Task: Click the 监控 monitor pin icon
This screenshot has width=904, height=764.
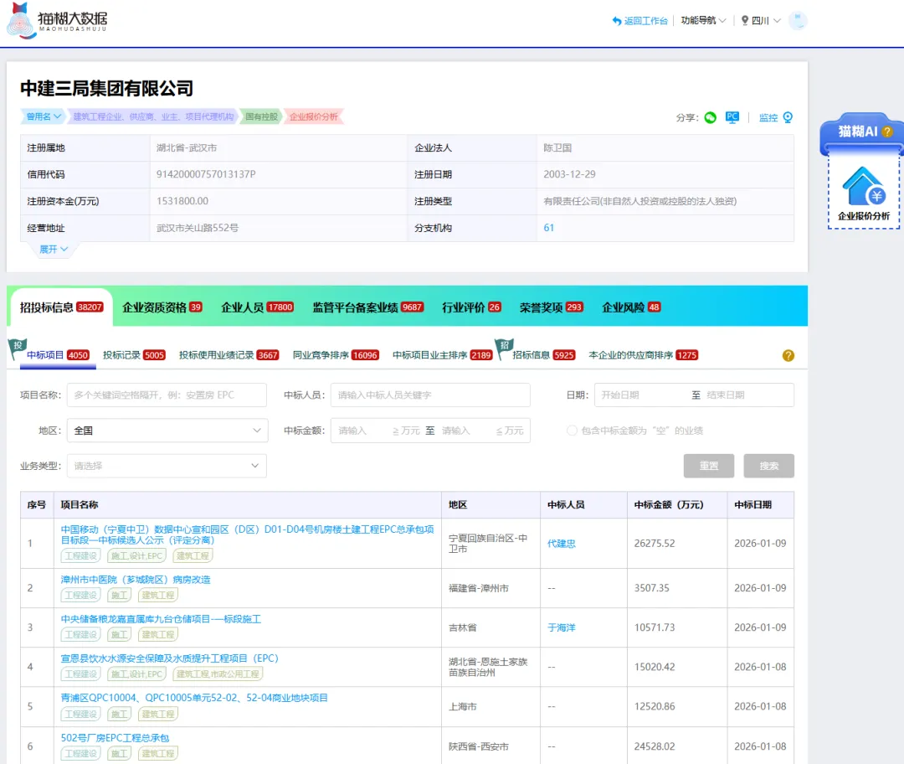Action: click(788, 117)
